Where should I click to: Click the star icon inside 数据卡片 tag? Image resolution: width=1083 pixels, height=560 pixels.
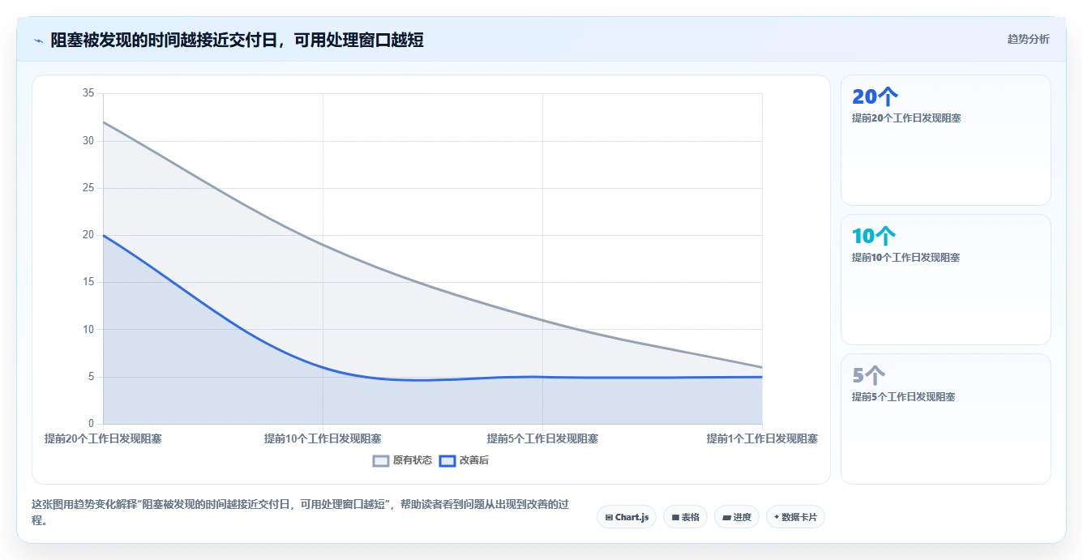click(777, 517)
